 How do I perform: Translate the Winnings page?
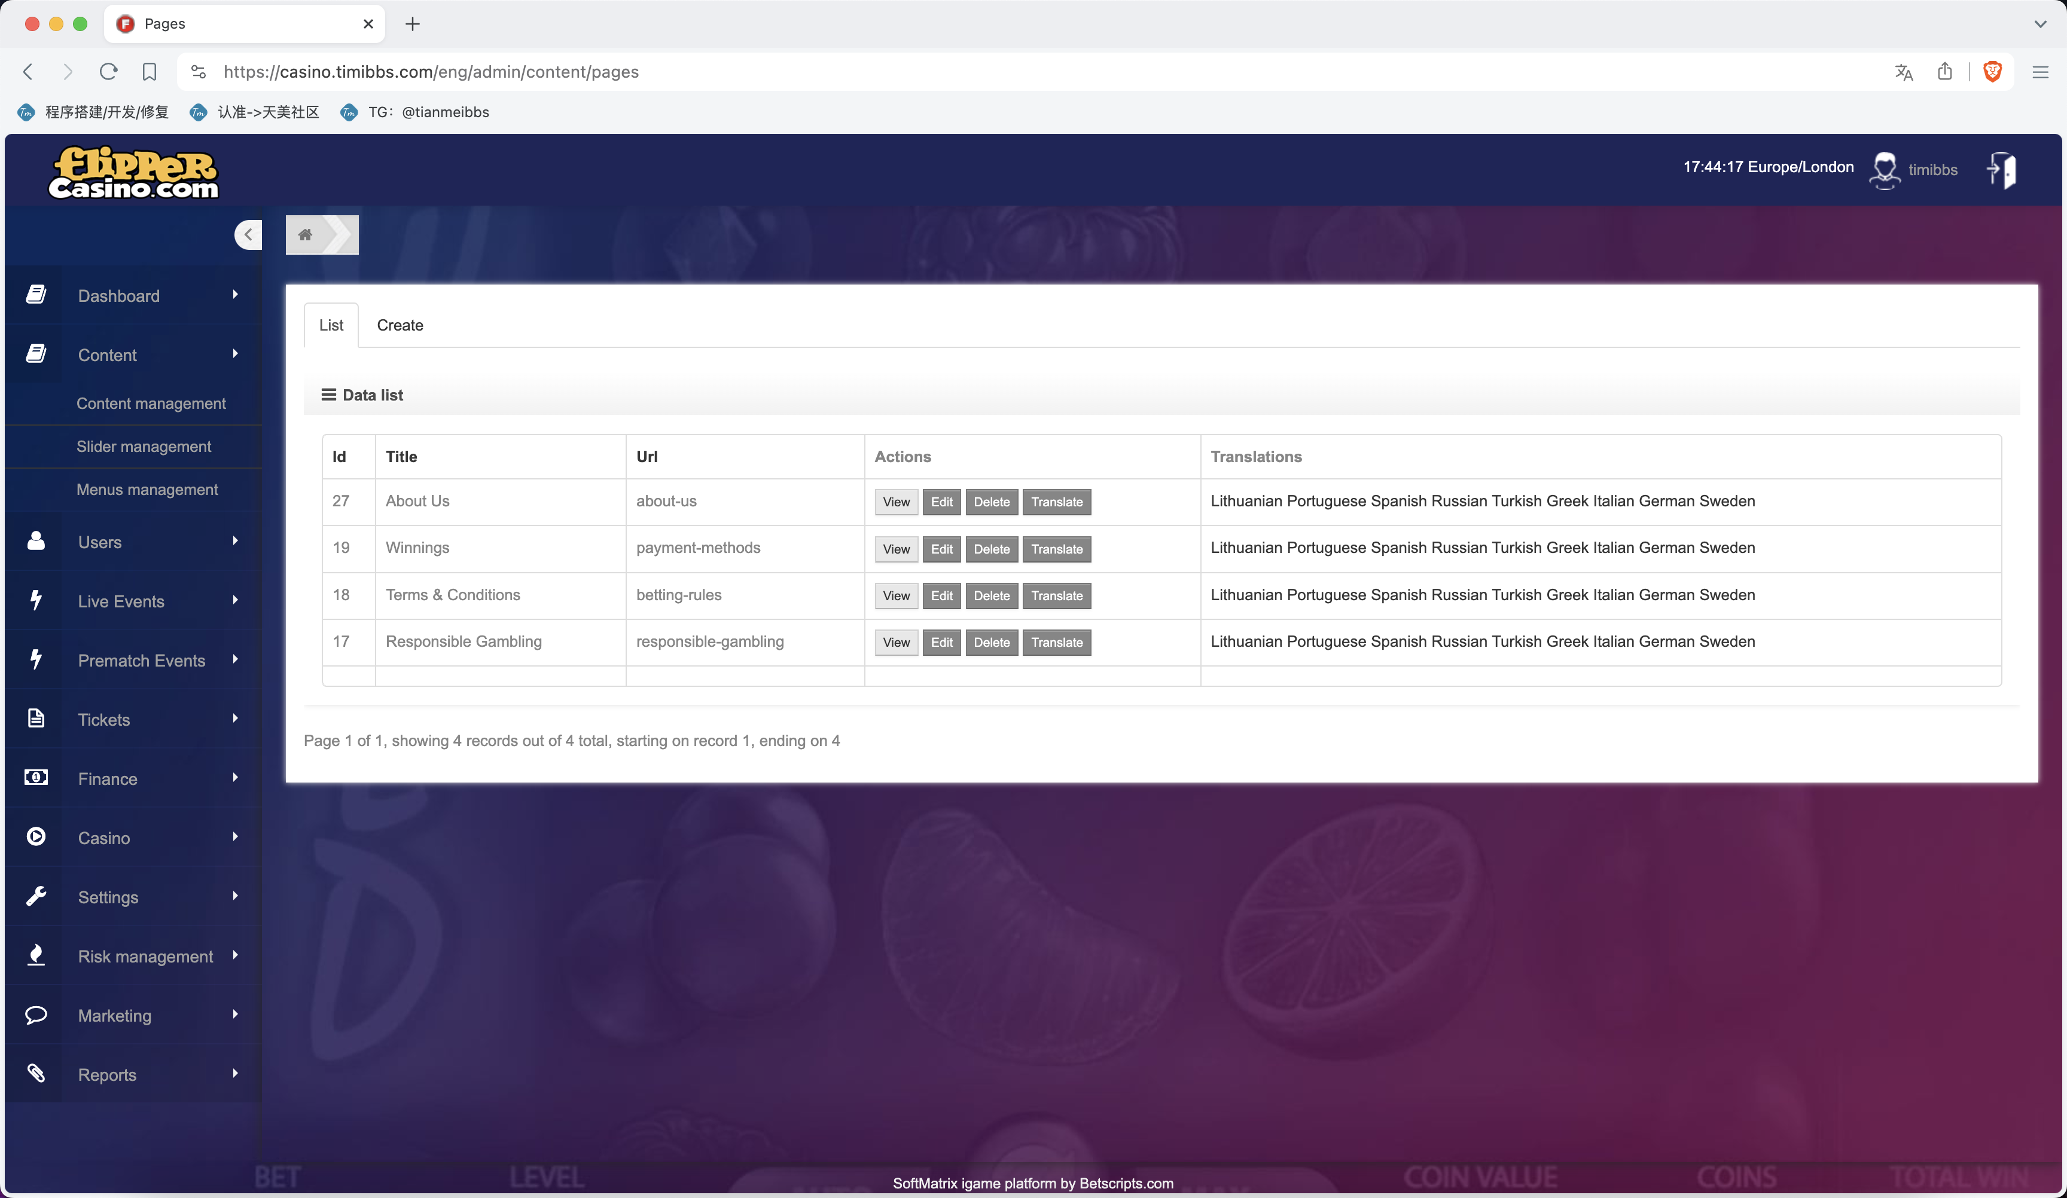click(1056, 549)
